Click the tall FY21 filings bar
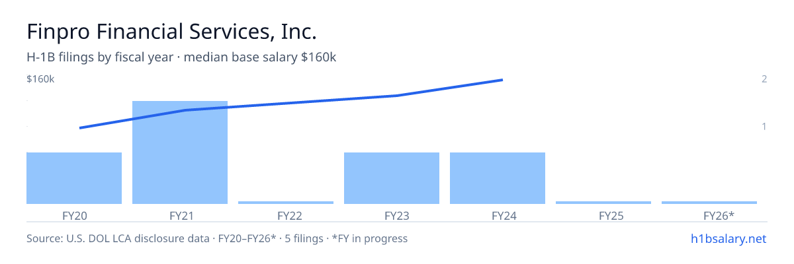Screen dimensions: 794x264 tap(180, 152)
